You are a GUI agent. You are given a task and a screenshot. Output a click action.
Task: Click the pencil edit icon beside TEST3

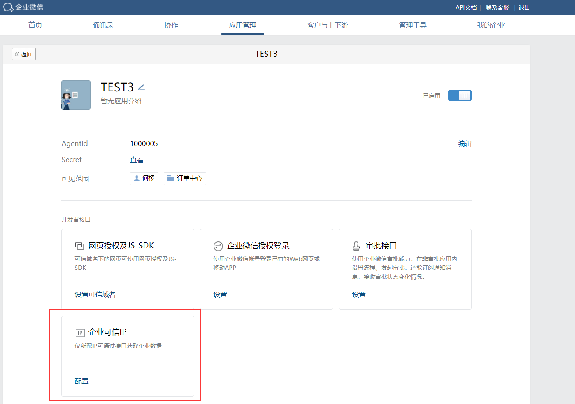coord(141,87)
